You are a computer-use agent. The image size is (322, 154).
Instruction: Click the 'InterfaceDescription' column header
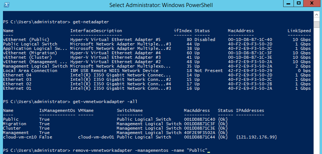point(96,31)
